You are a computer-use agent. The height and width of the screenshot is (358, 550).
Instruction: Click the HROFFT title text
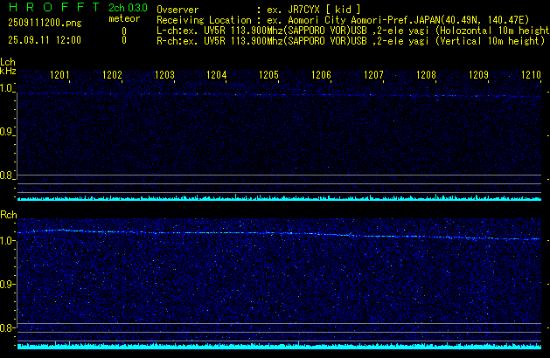[x=54, y=7]
